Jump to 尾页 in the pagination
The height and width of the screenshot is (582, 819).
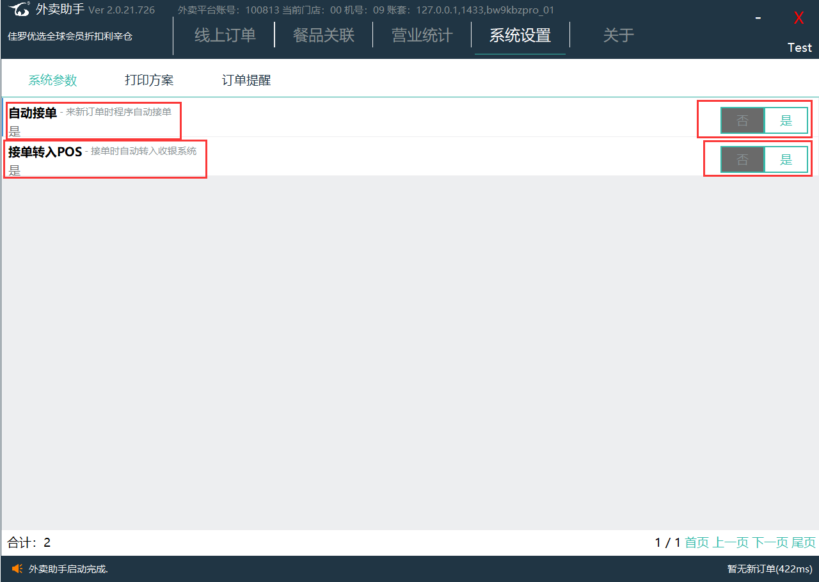coord(804,543)
